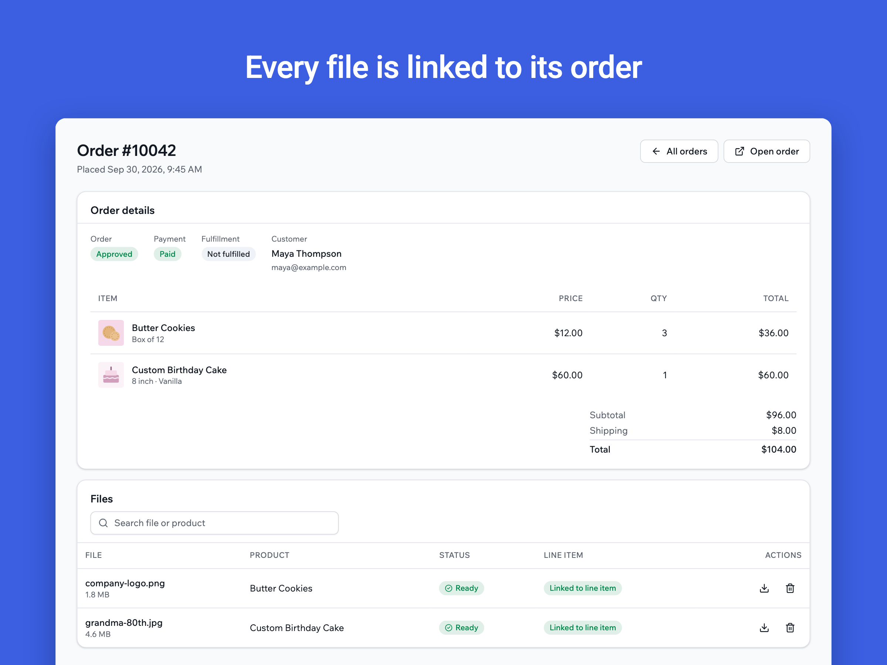Click the QTY column header
Viewport: 887px width, 665px height.
[659, 298]
